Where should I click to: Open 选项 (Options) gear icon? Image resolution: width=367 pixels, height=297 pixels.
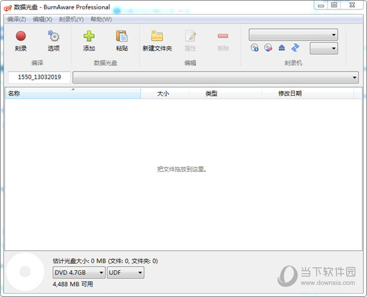53,36
